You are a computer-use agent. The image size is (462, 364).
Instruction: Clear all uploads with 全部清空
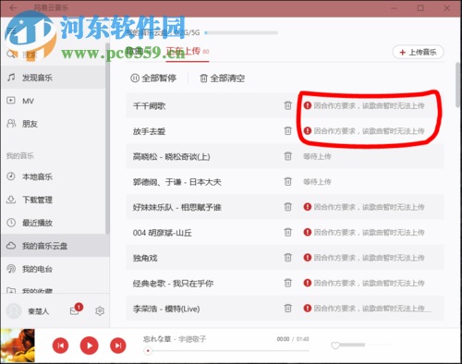[x=222, y=79]
